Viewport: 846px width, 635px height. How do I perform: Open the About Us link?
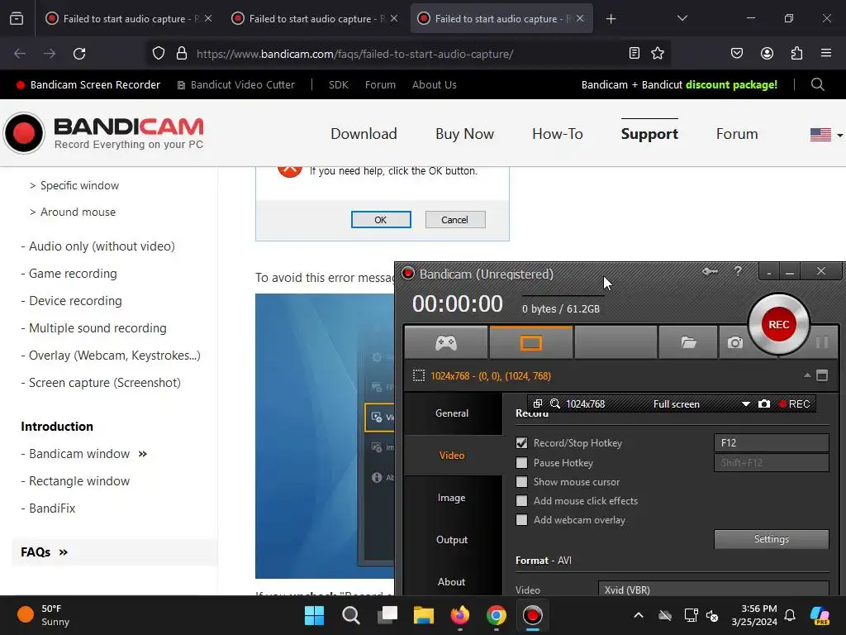pyautogui.click(x=435, y=85)
